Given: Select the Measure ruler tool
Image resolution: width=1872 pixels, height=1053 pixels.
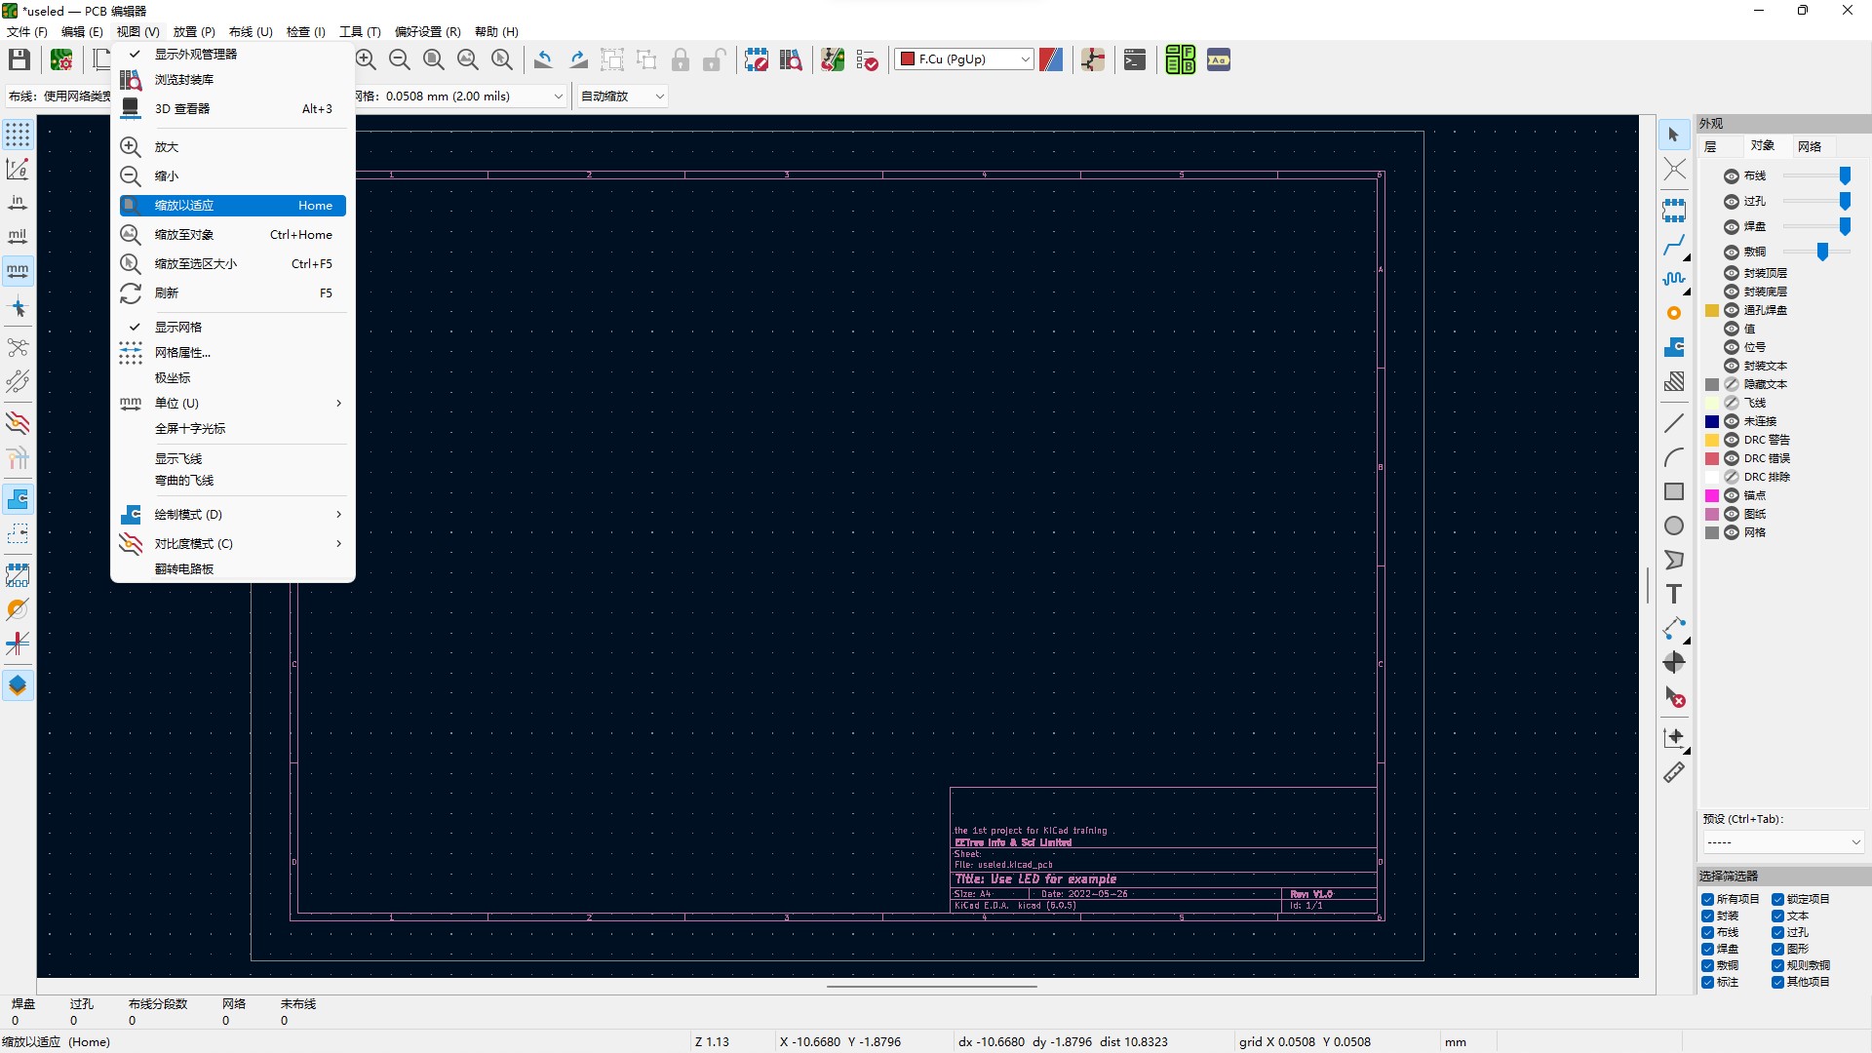Looking at the screenshot, I should 1674,772.
